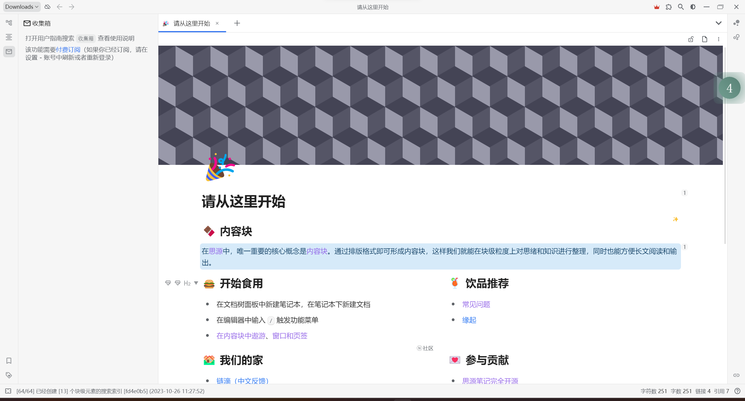Open the document more options menu

718,39
